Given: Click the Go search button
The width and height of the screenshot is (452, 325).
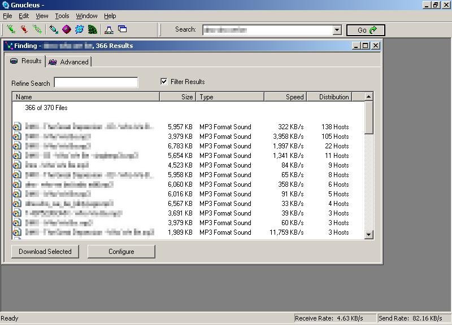Looking at the screenshot, I should coord(366,30).
